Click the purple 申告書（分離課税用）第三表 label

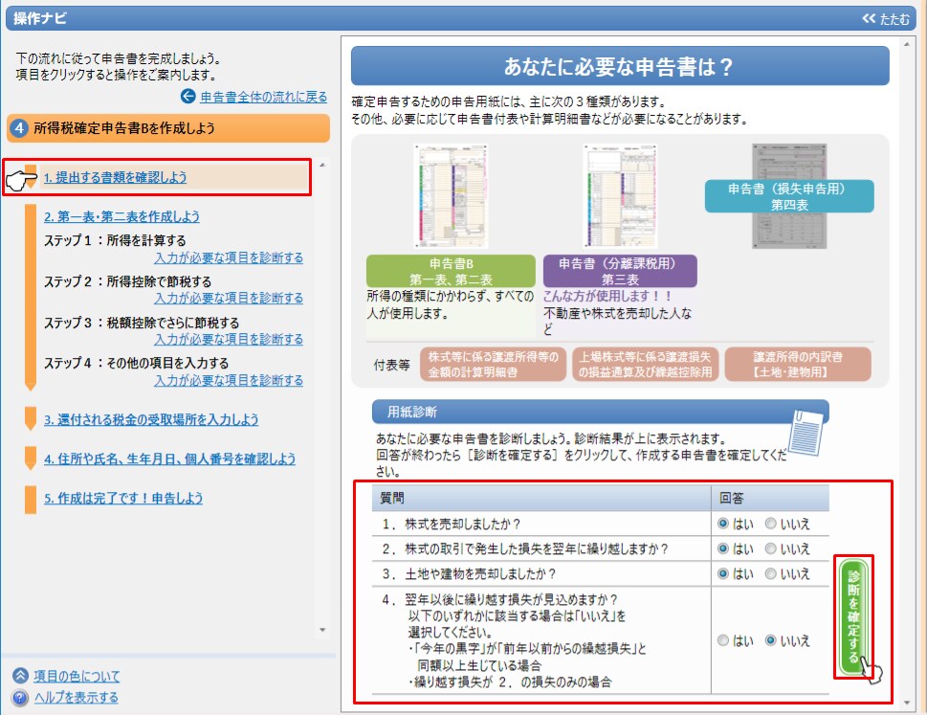point(620,272)
